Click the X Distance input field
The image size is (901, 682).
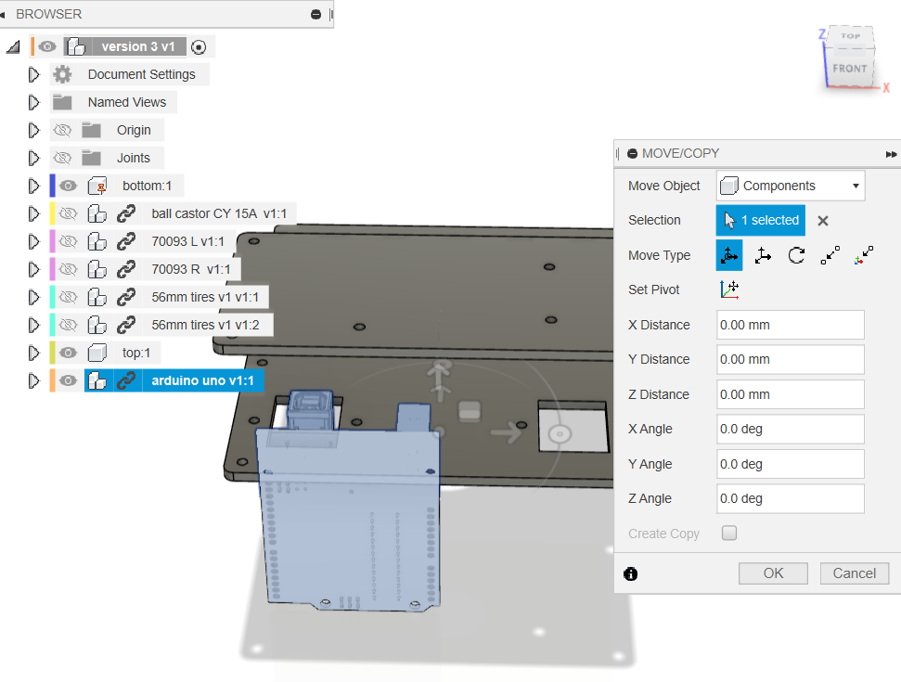(790, 324)
